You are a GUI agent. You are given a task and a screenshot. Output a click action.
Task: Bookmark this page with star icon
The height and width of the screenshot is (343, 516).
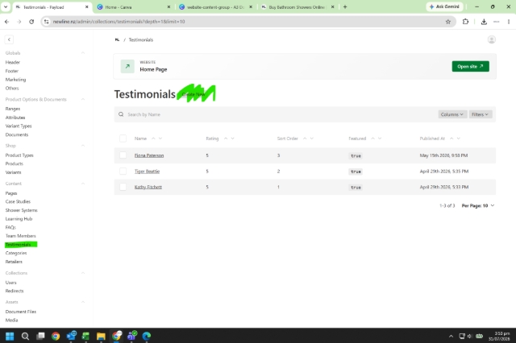[x=448, y=22]
